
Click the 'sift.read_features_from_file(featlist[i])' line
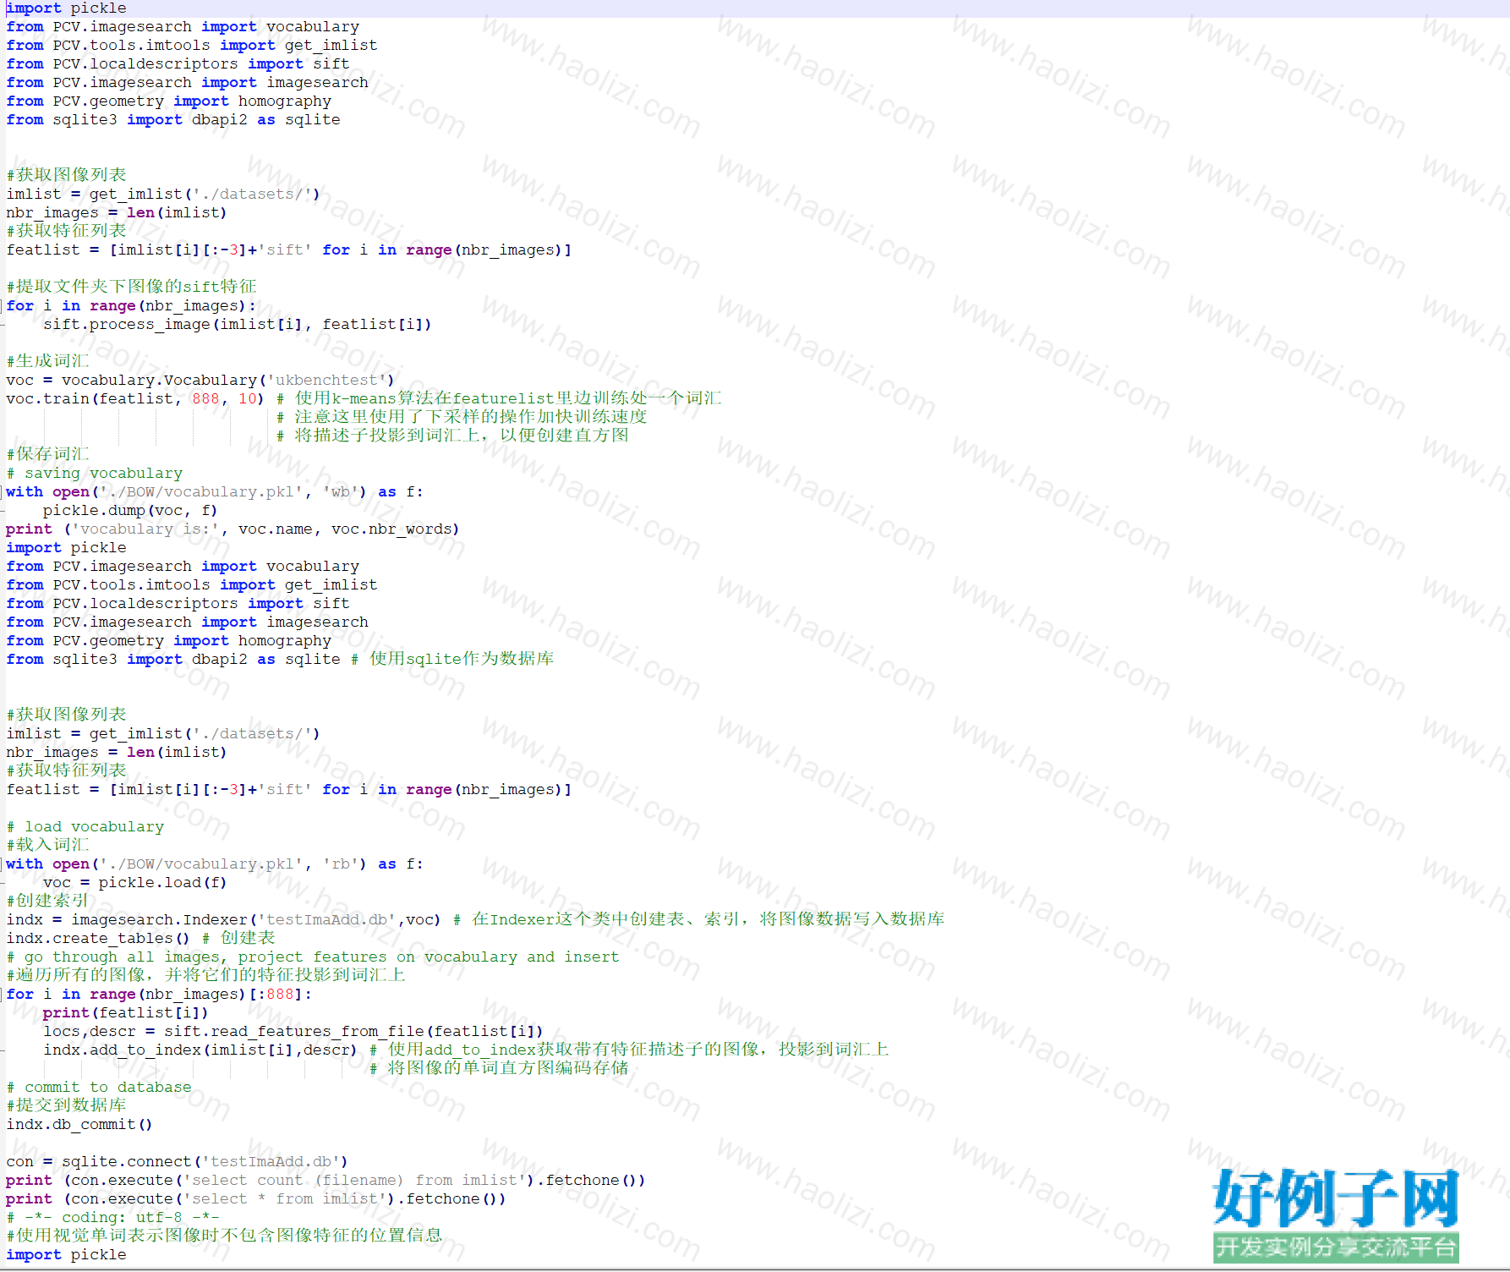pyautogui.click(x=293, y=1031)
